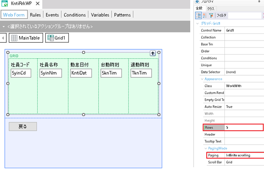Select the Unique property row
This screenshot has height=177, width=264.
pyautogui.click(x=232, y=65)
